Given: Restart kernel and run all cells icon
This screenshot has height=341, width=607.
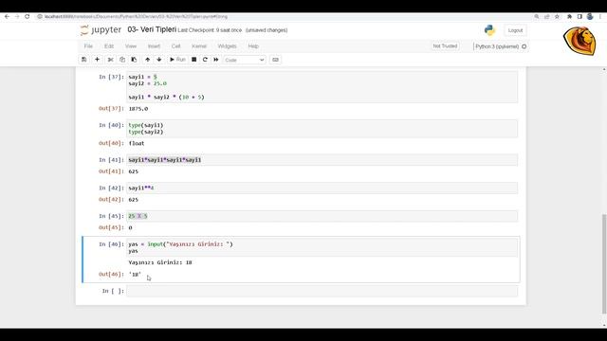Looking at the screenshot, I should pyautogui.click(x=216, y=60).
